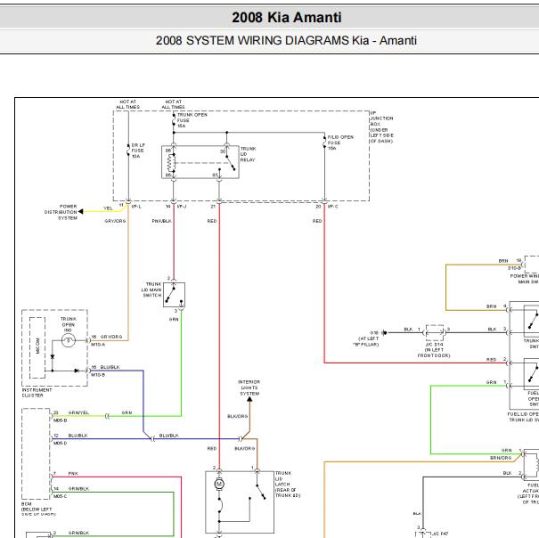The image size is (539, 538).
Task: Click the M05-B connector label
Action: [x=61, y=420]
